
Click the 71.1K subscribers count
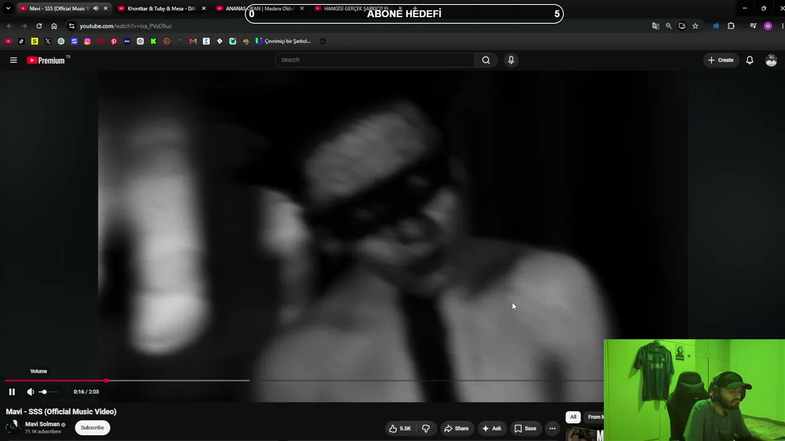tap(43, 432)
